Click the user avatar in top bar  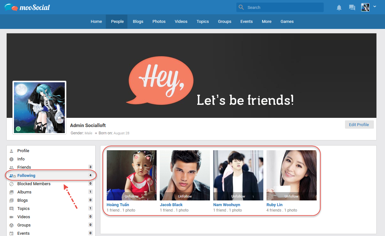[x=365, y=7]
